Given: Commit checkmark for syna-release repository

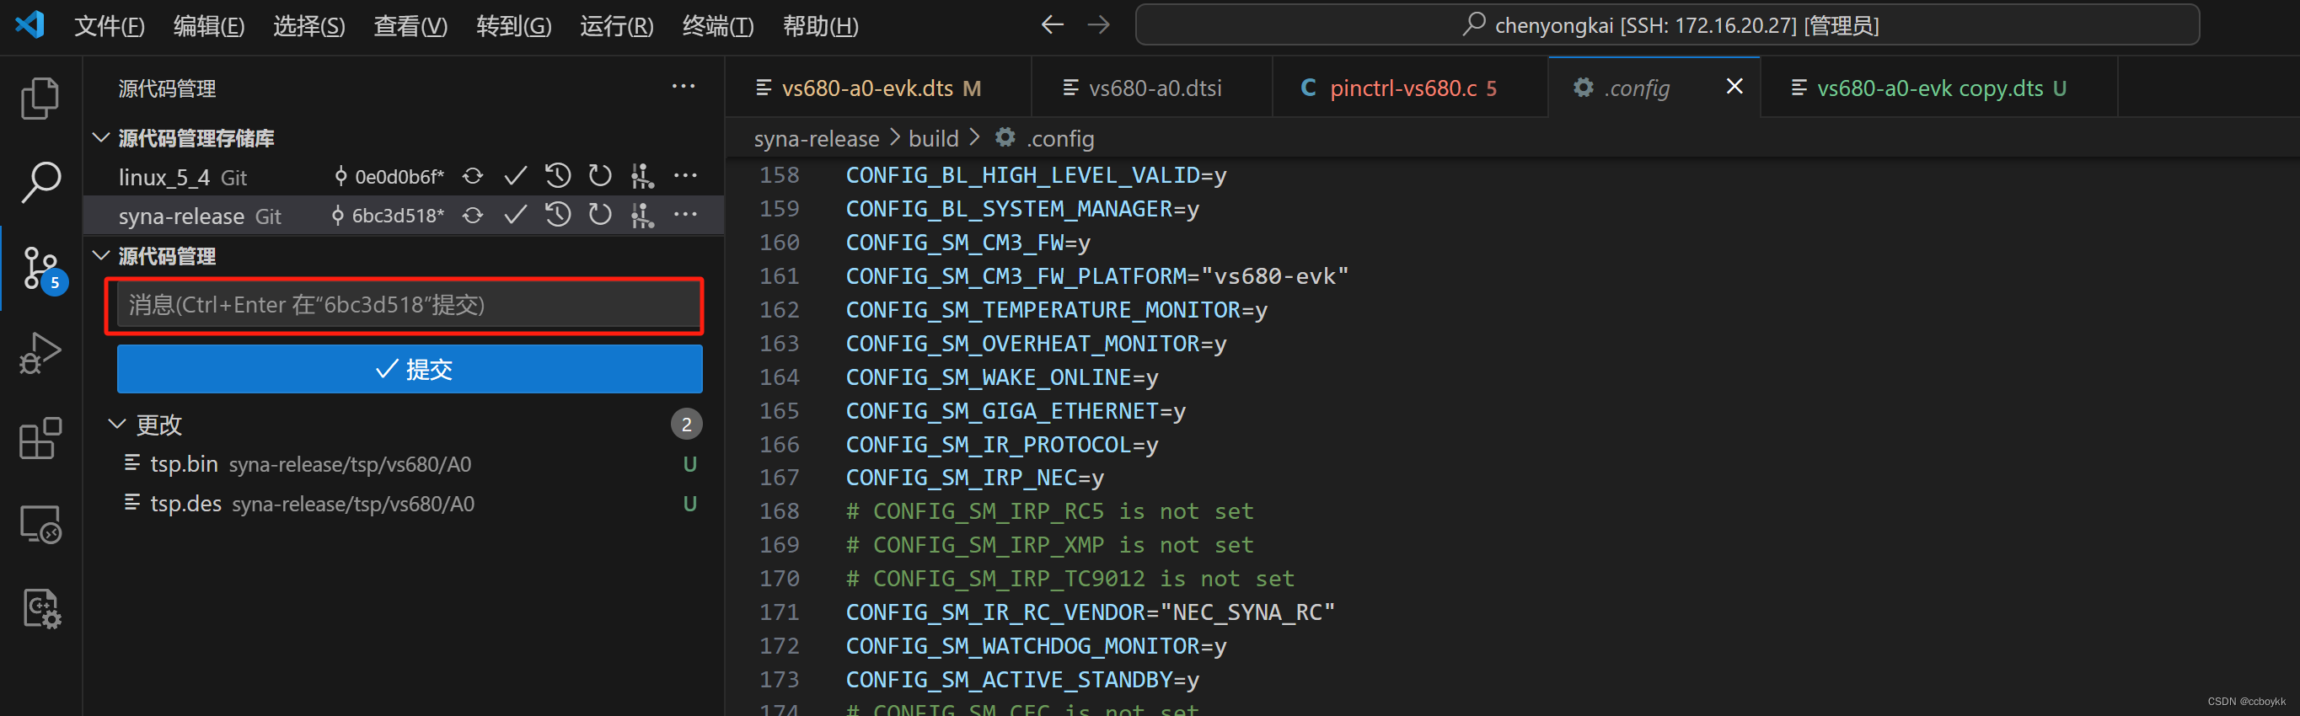Looking at the screenshot, I should pos(515,215).
